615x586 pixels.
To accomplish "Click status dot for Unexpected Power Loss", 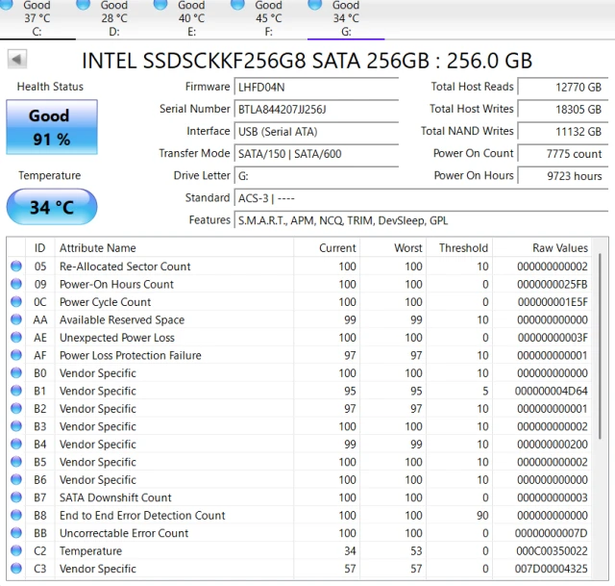I will (x=16, y=337).
